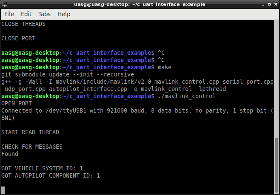The width and height of the screenshot is (280, 195).
Task: Click the terminal cursor block at the bottom
Action: (x=3, y=190)
